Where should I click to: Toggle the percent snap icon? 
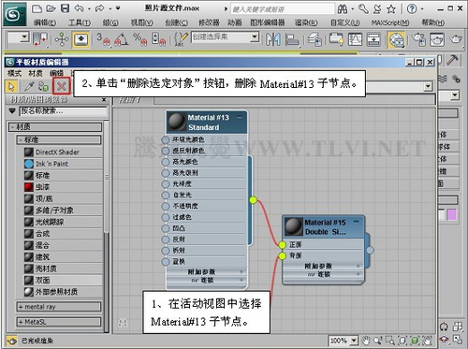point(139,39)
